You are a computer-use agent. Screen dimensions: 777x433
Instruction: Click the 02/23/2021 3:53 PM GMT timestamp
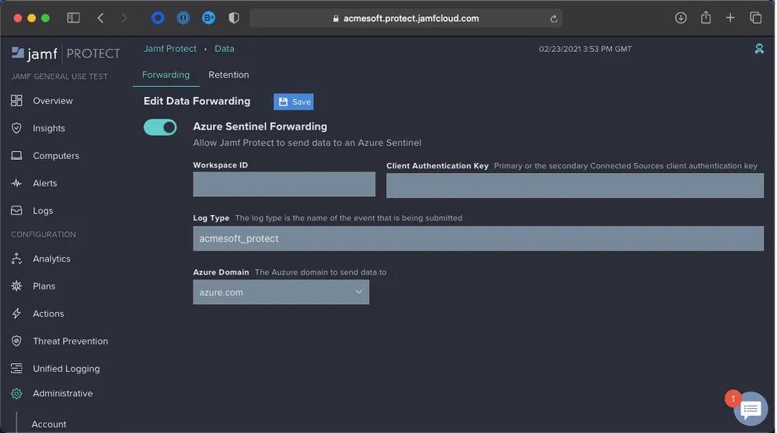click(585, 49)
